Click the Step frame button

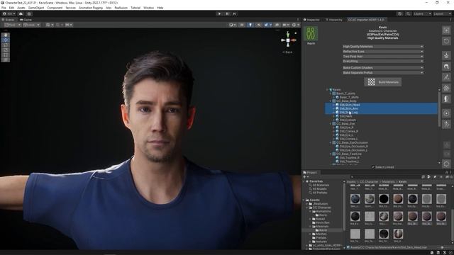pyautogui.click(x=235, y=13)
